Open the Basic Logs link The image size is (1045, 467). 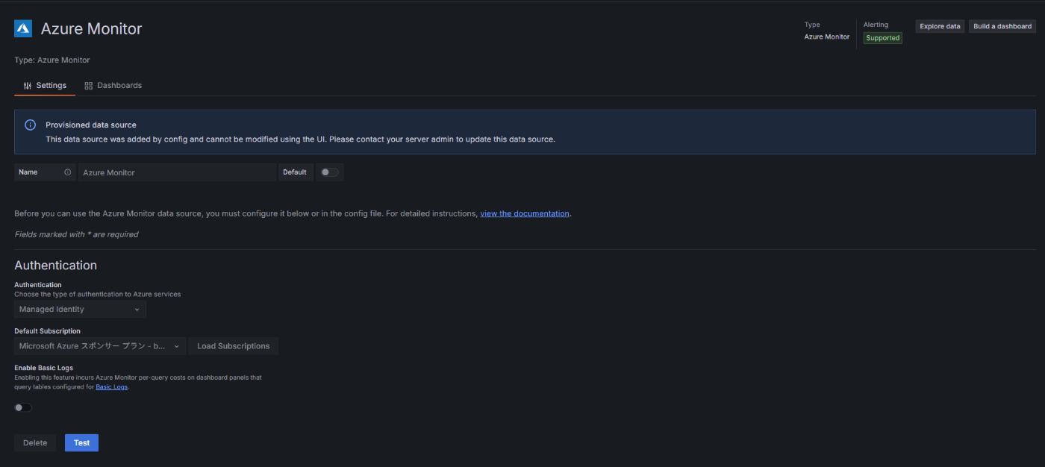[112, 387]
